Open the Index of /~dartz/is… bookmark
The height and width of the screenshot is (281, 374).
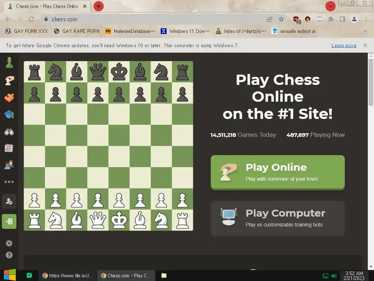point(240,31)
